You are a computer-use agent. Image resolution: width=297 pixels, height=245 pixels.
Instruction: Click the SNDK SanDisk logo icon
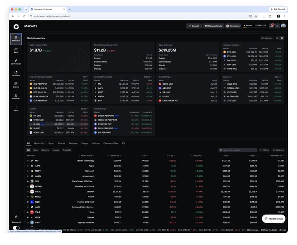32,192
